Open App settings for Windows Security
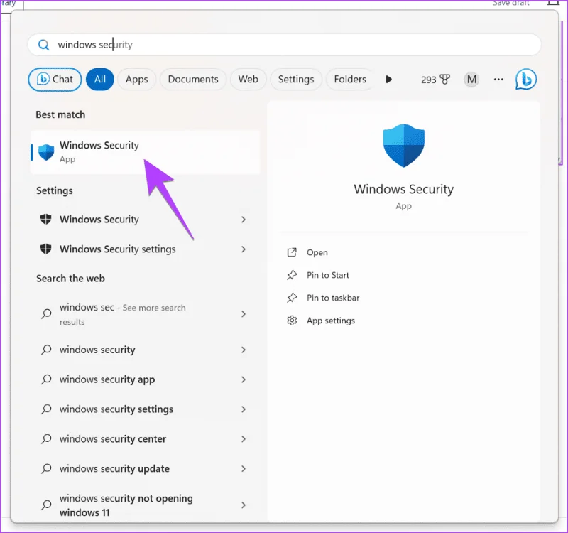Screen dimensions: 568x533 [x=331, y=321]
